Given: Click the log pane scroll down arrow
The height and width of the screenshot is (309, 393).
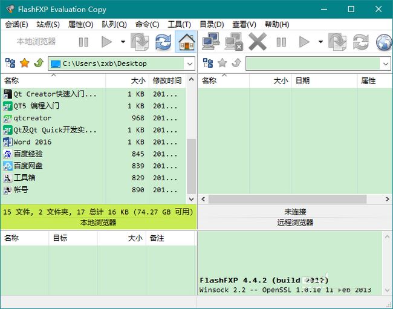Looking at the screenshot, I should point(387,290).
